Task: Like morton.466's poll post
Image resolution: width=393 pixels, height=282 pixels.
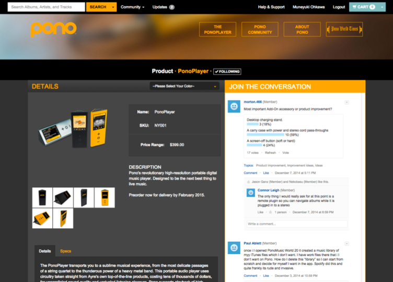Action: 266,173
